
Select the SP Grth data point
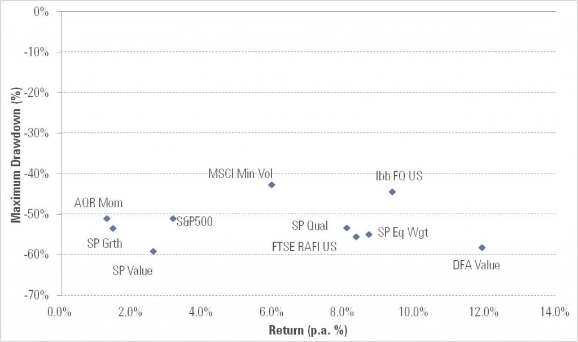coord(113,228)
